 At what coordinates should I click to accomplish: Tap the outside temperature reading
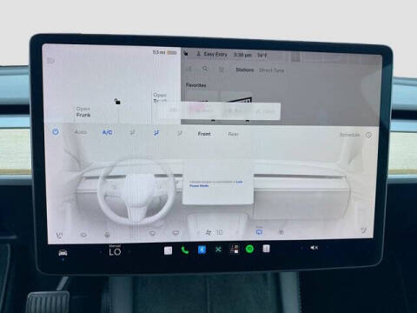[261, 55]
